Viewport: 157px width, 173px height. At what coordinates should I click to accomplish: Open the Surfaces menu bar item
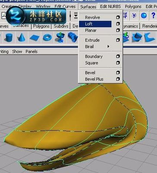(x=88, y=6)
